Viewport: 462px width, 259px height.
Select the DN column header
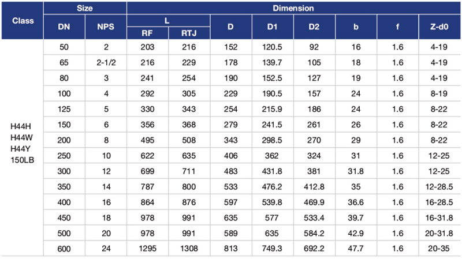coord(64,27)
